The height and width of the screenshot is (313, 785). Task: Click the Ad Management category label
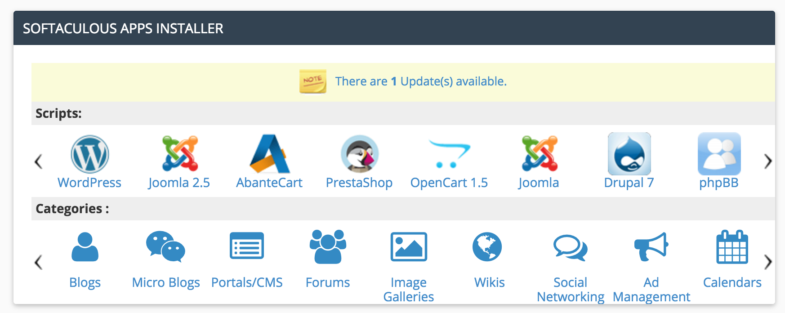tap(651, 290)
